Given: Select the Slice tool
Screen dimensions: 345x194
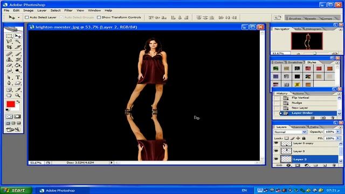Looking at the screenshot, I should tap(18, 47).
